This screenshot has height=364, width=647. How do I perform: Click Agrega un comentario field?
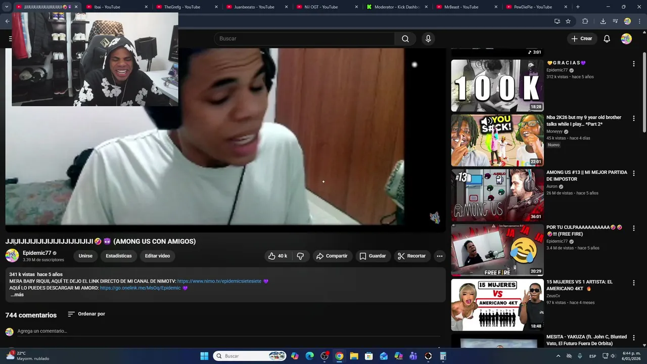click(228, 331)
